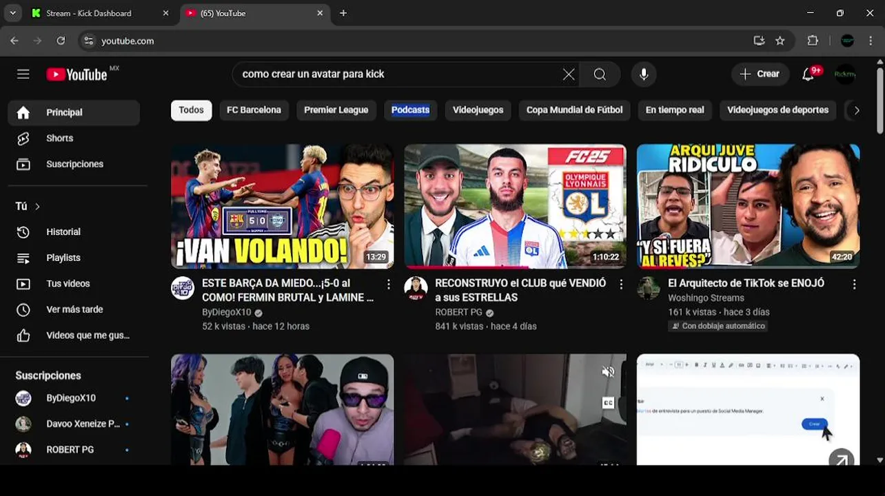This screenshot has width=885, height=496.
Task: Open options for El Arquitecto de TikTok video
Action: click(x=854, y=285)
